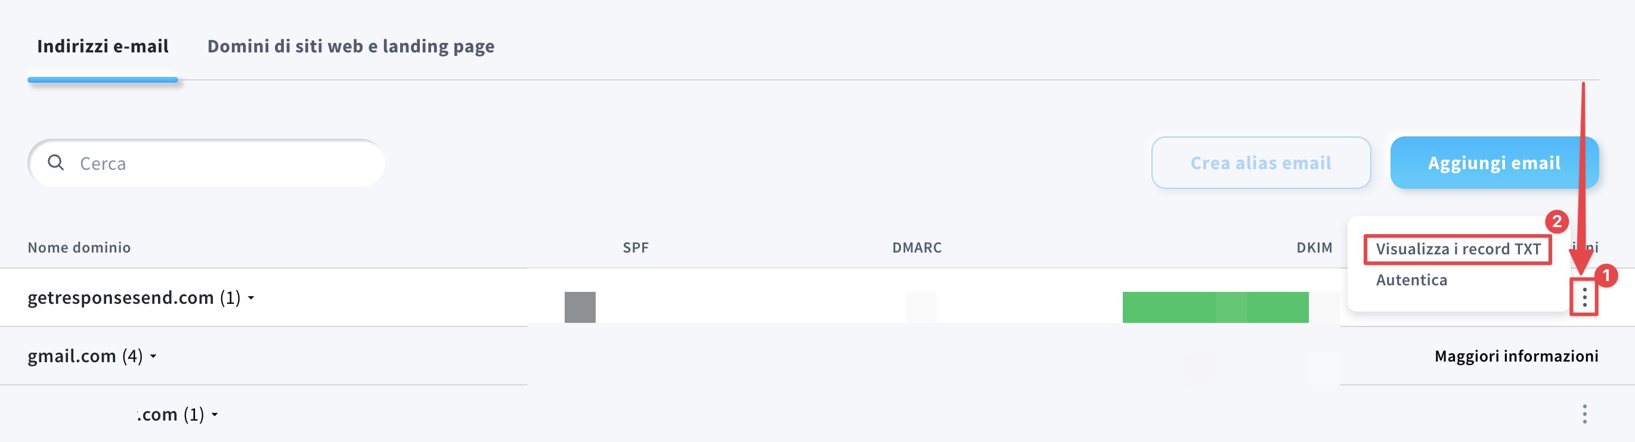Expand the gmail.com (4) address list

pyautogui.click(x=154, y=356)
